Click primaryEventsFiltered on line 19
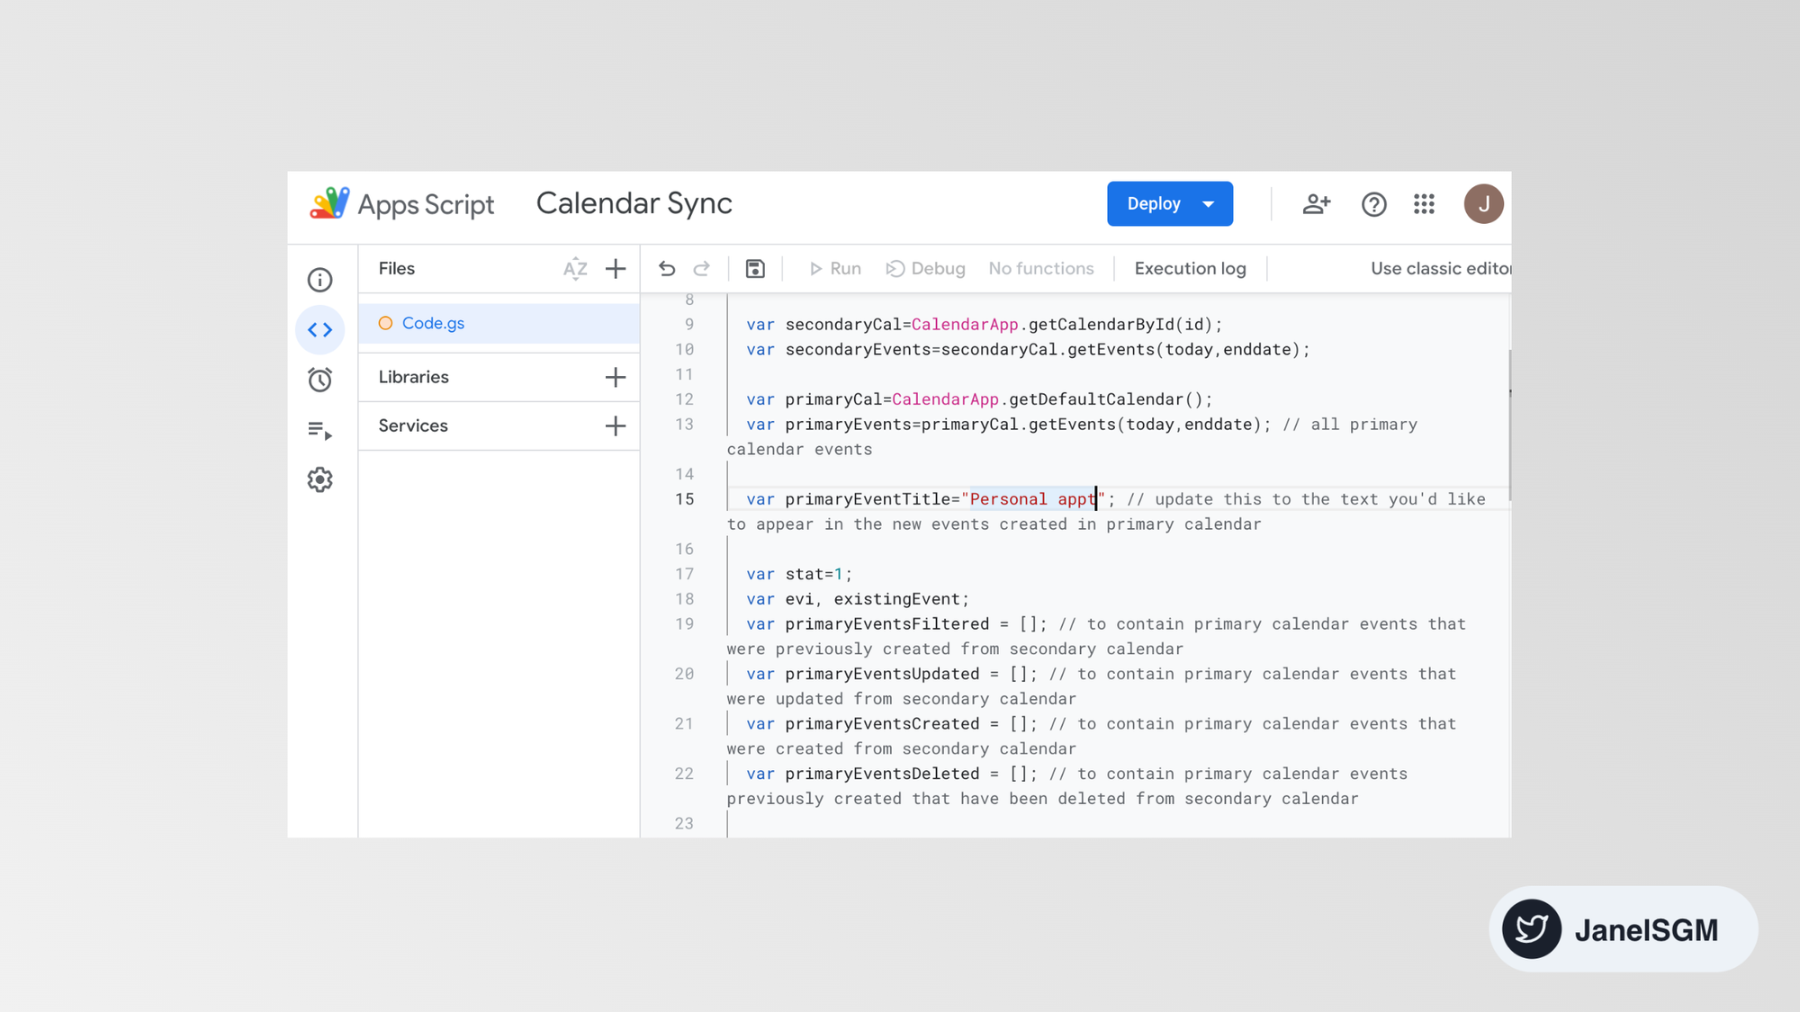The width and height of the screenshot is (1800, 1012). click(x=886, y=624)
